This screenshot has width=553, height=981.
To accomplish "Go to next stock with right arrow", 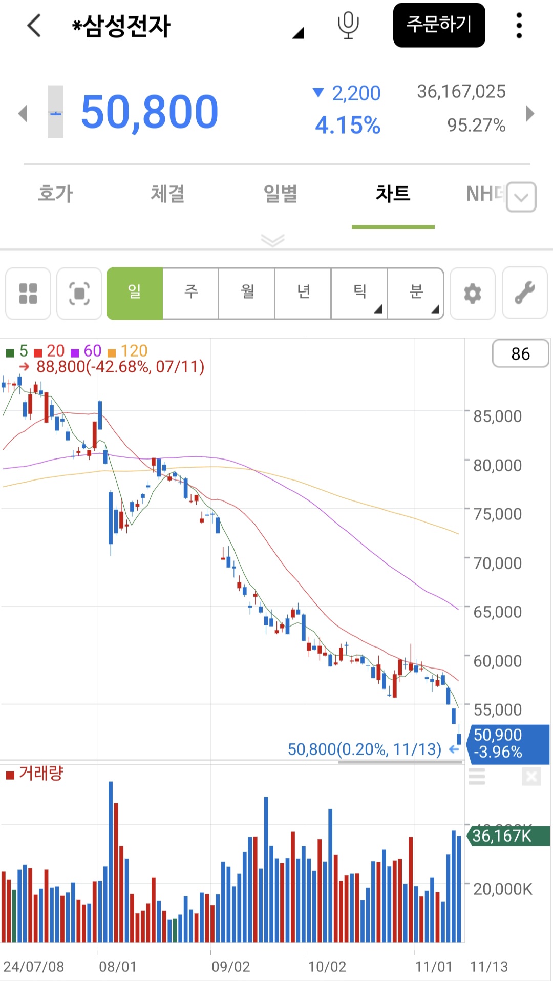I will click(530, 113).
